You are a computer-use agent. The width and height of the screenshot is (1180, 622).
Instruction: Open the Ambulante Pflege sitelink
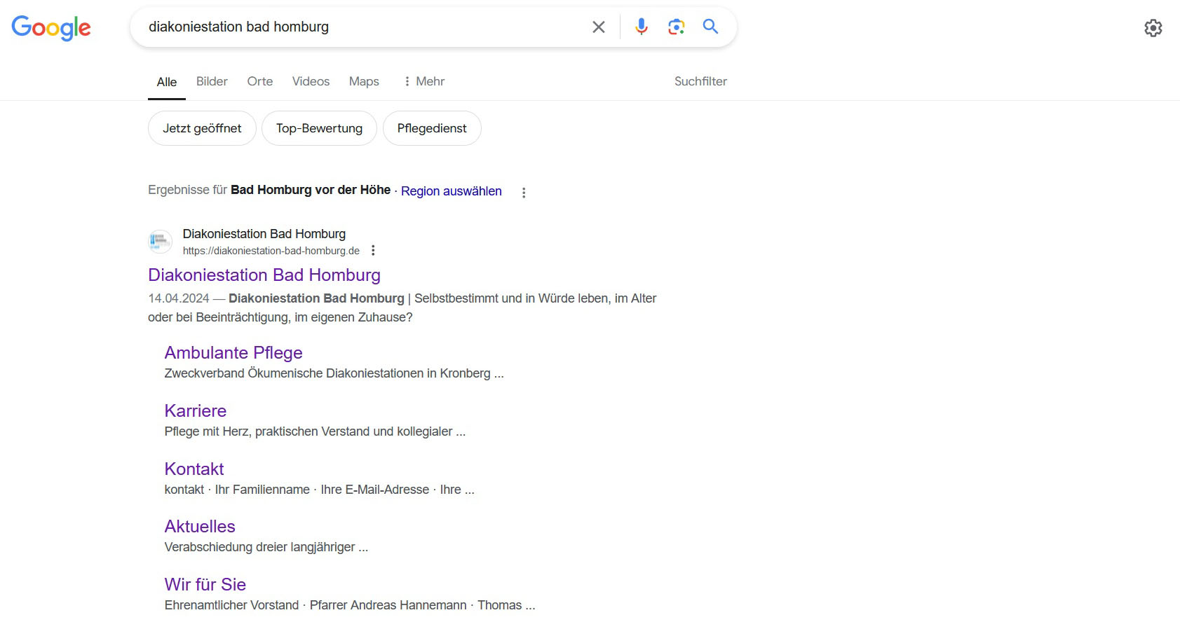tap(233, 352)
